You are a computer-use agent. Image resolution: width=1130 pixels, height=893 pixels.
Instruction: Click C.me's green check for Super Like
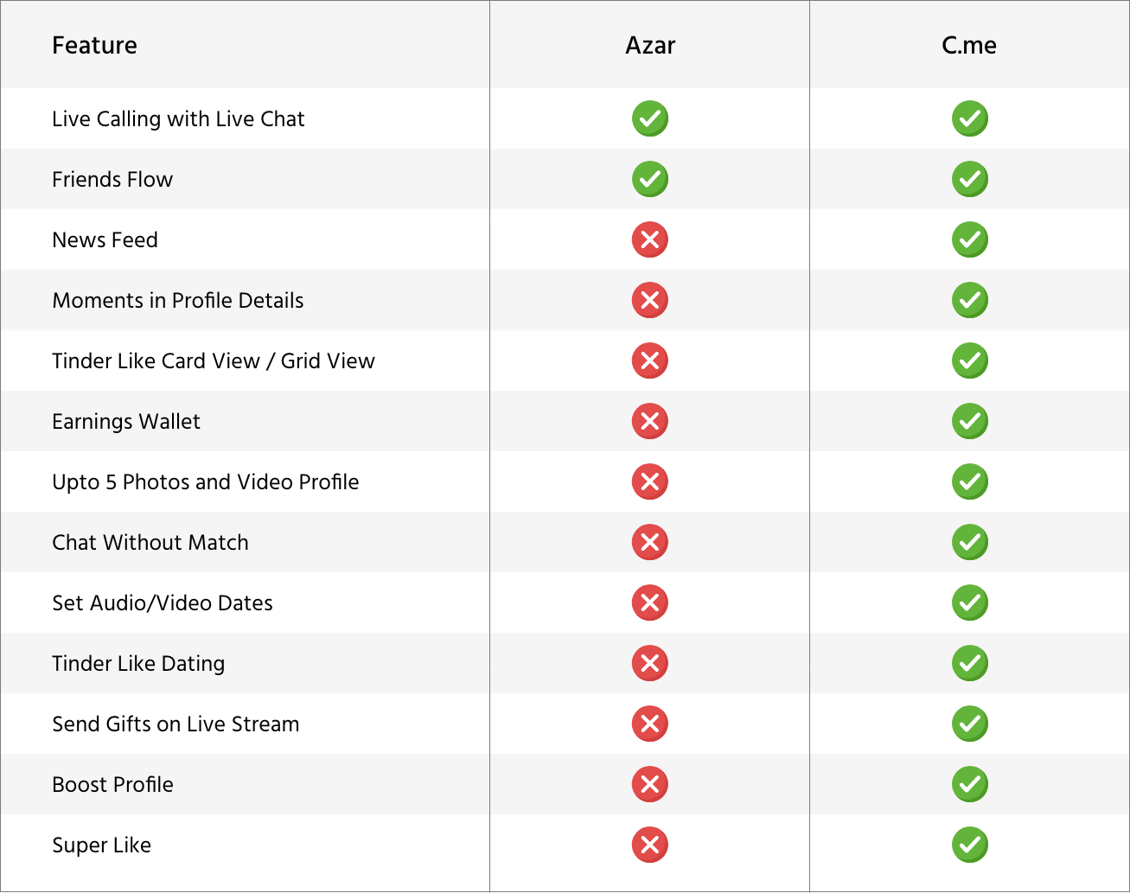[x=970, y=845]
